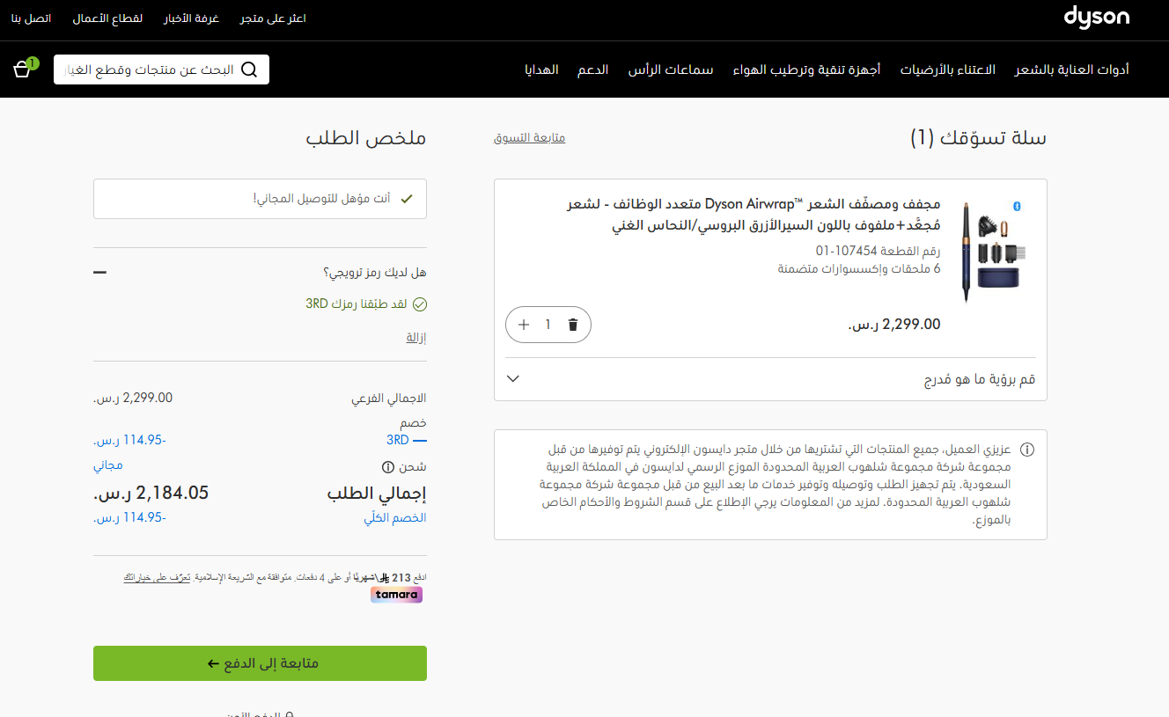Open the shopping bag icon

point(21,69)
